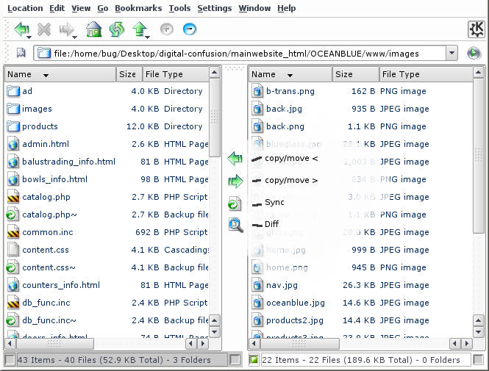Select the images folder name in left panel
Screen dimensions: 489x371
click(x=37, y=109)
